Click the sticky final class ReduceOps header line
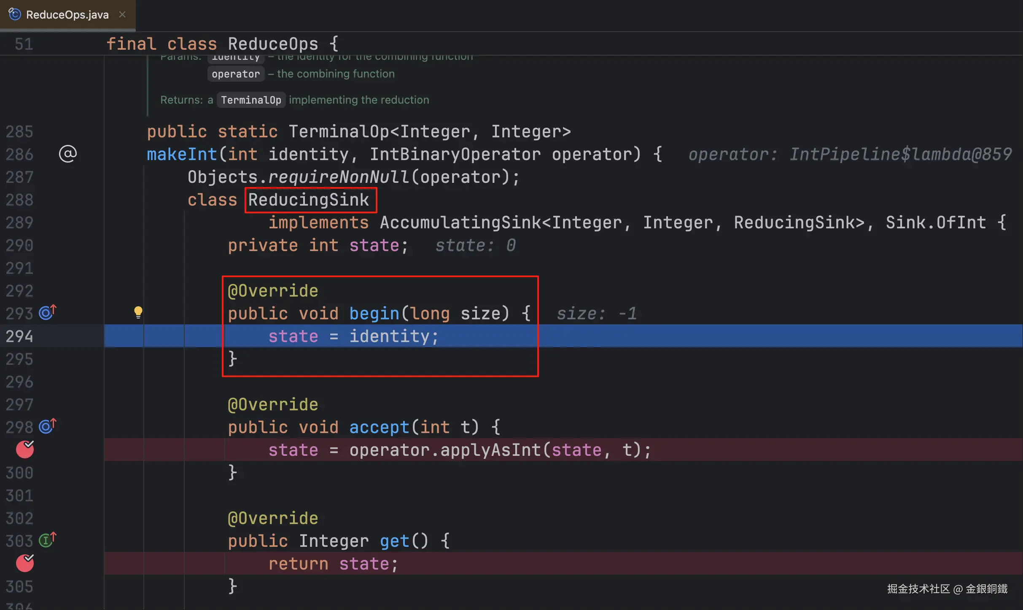Screen dimensions: 1023x610 (222, 44)
